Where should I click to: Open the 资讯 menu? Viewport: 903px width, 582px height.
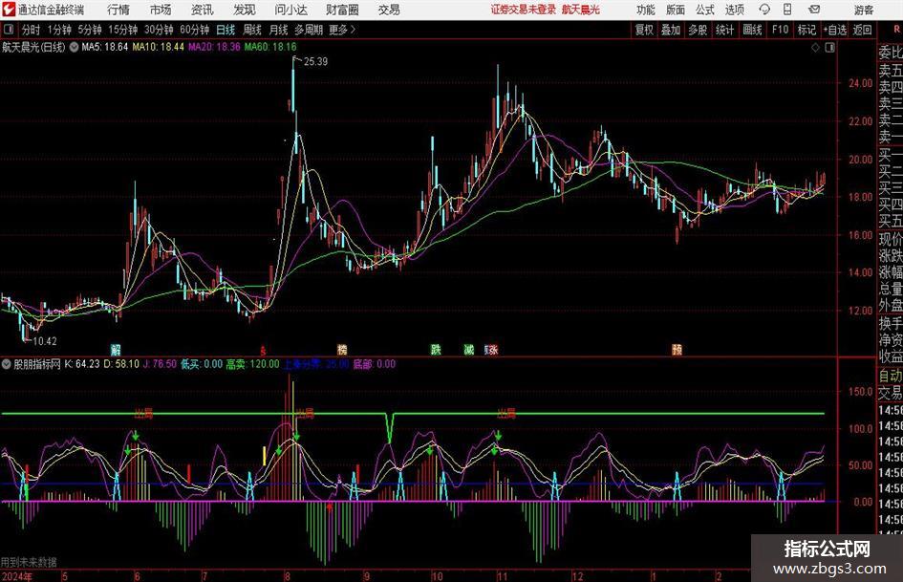pos(203,10)
